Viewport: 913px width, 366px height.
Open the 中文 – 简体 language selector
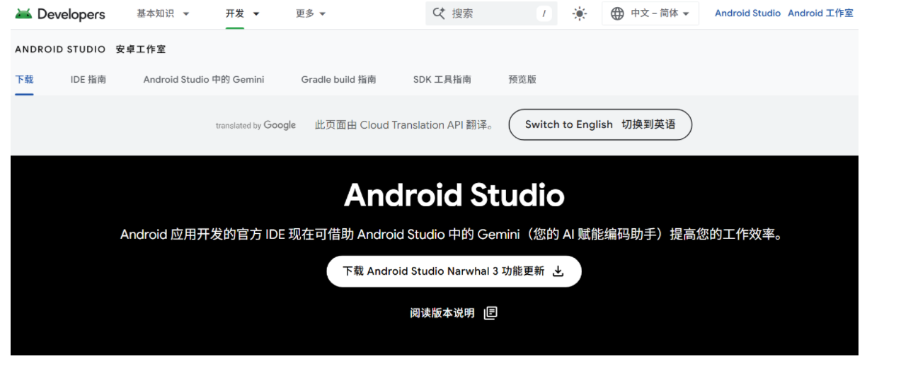tap(650, 13)
